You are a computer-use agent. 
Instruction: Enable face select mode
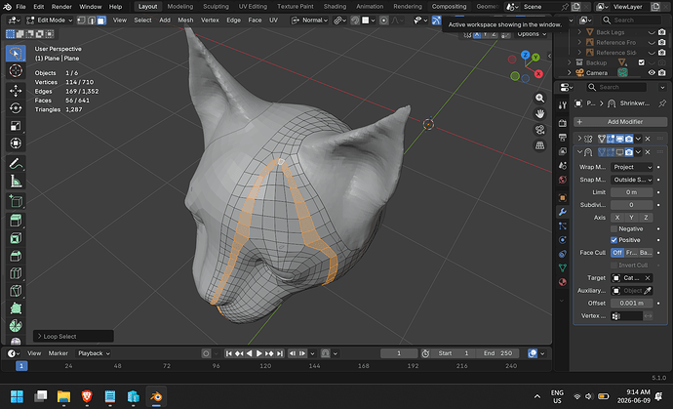[x=101, y=20]
